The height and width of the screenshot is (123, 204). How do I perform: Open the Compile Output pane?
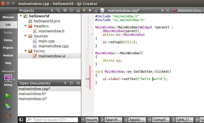point(159,120)
